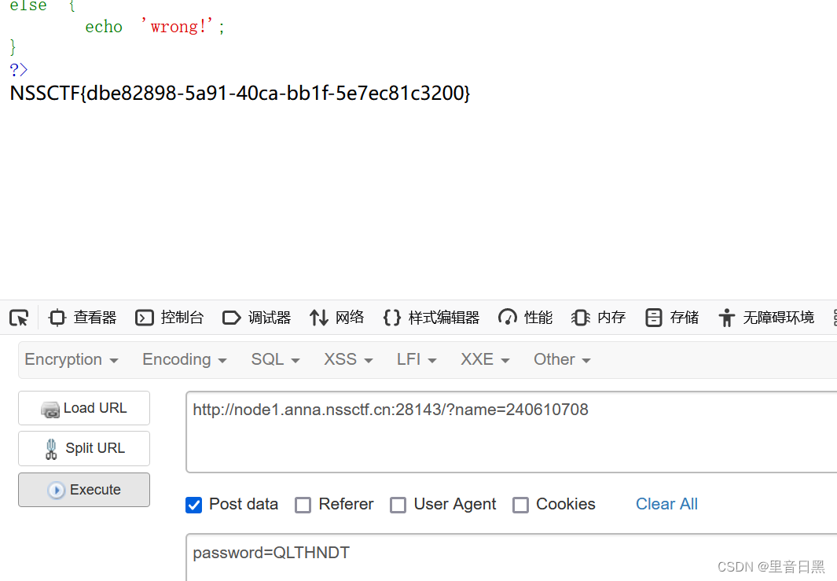Enable the Cookies checkbox

[520, 505]
